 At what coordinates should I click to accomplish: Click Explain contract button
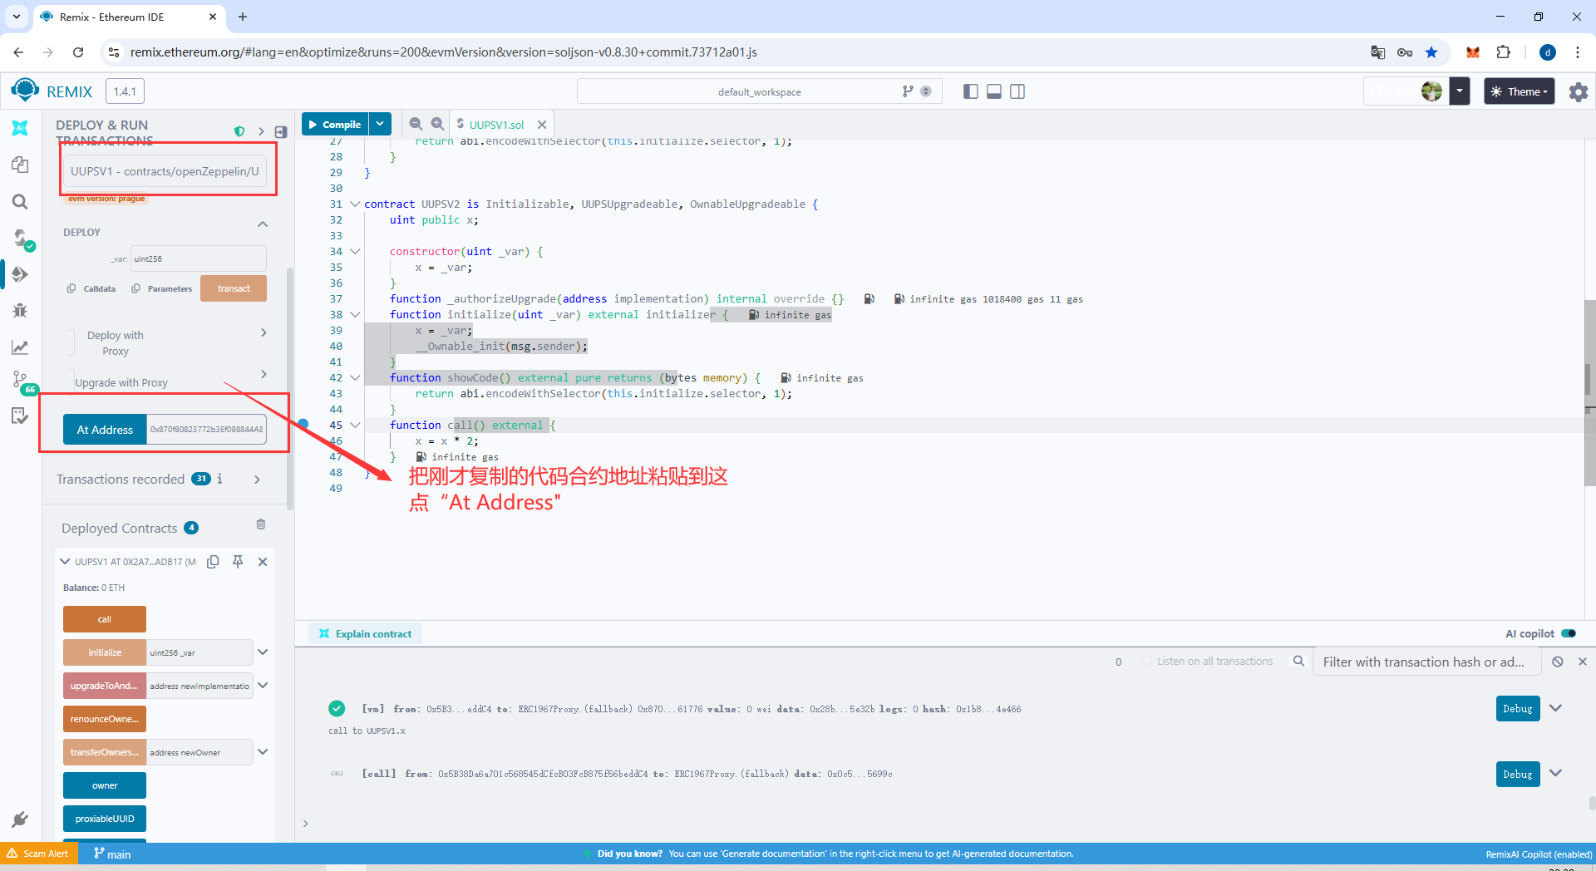[x=366, y=633]
